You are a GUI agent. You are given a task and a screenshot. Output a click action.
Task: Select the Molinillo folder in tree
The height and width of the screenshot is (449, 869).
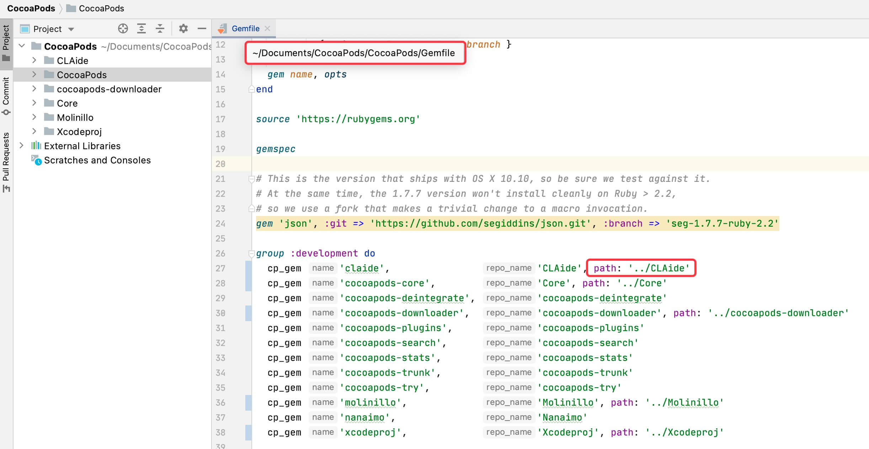pyautogui.click(x=75, y=118)
